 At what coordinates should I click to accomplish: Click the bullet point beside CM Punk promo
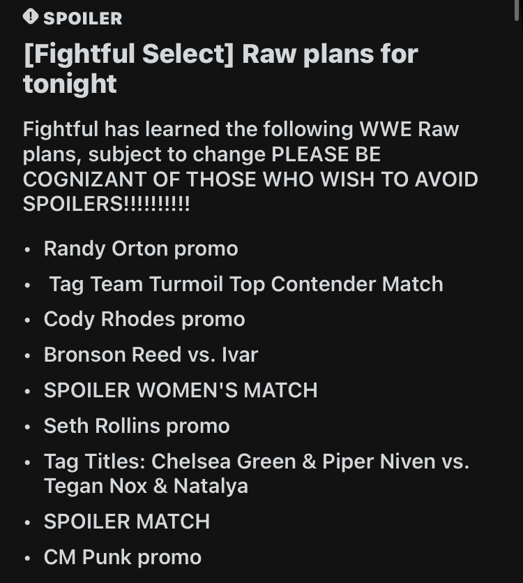pos(27,559)
